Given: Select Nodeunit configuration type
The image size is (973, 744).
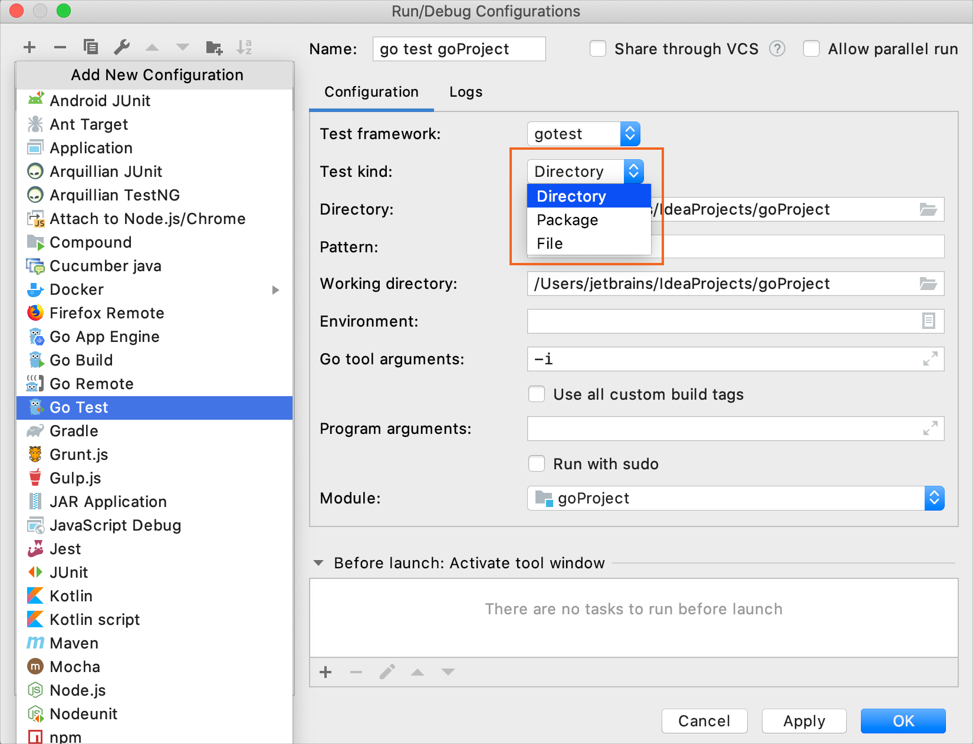Looking at the screenshot, I should point(155,714).
